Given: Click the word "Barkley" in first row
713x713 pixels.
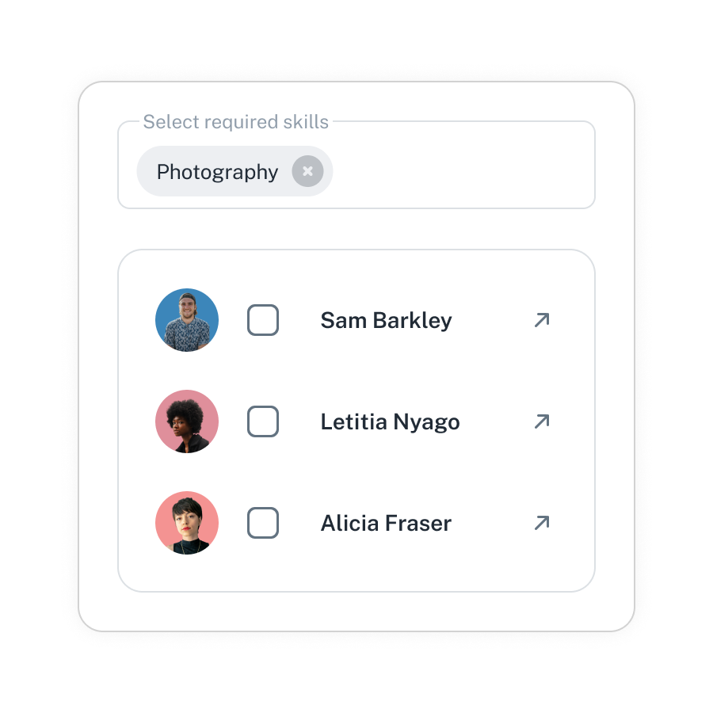Looking at the screenshot, I should tap(413, 321).
